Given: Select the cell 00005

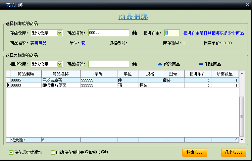Looking at the screenshot, I should coord(26,80).
